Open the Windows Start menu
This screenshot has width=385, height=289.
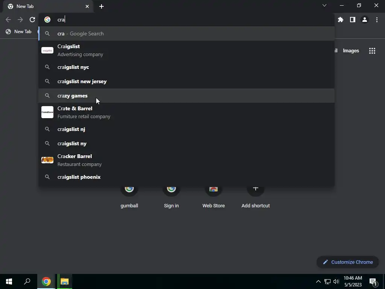(9, 281)
